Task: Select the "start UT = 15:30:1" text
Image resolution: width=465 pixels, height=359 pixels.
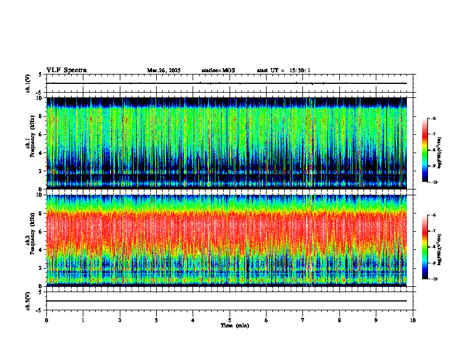Action: click(x=284, y=70)
